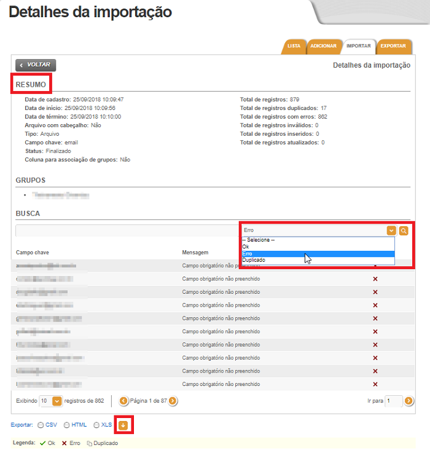This screenshot has width=430, height=453.
Task: Open the records-per-page dropdown showing 10
Action: (x=50, y=401)
